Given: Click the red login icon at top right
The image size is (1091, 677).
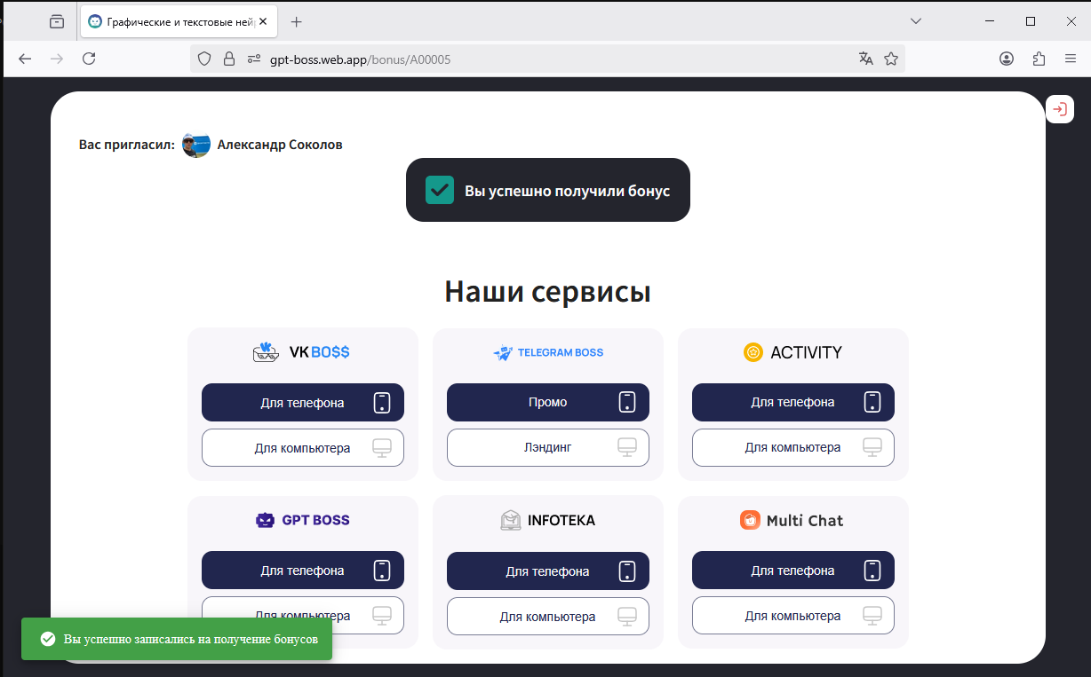Looking at the screenshot, I should [1060, 109].
